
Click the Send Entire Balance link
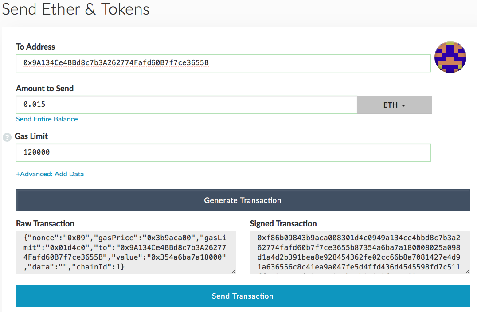[47, 119]
